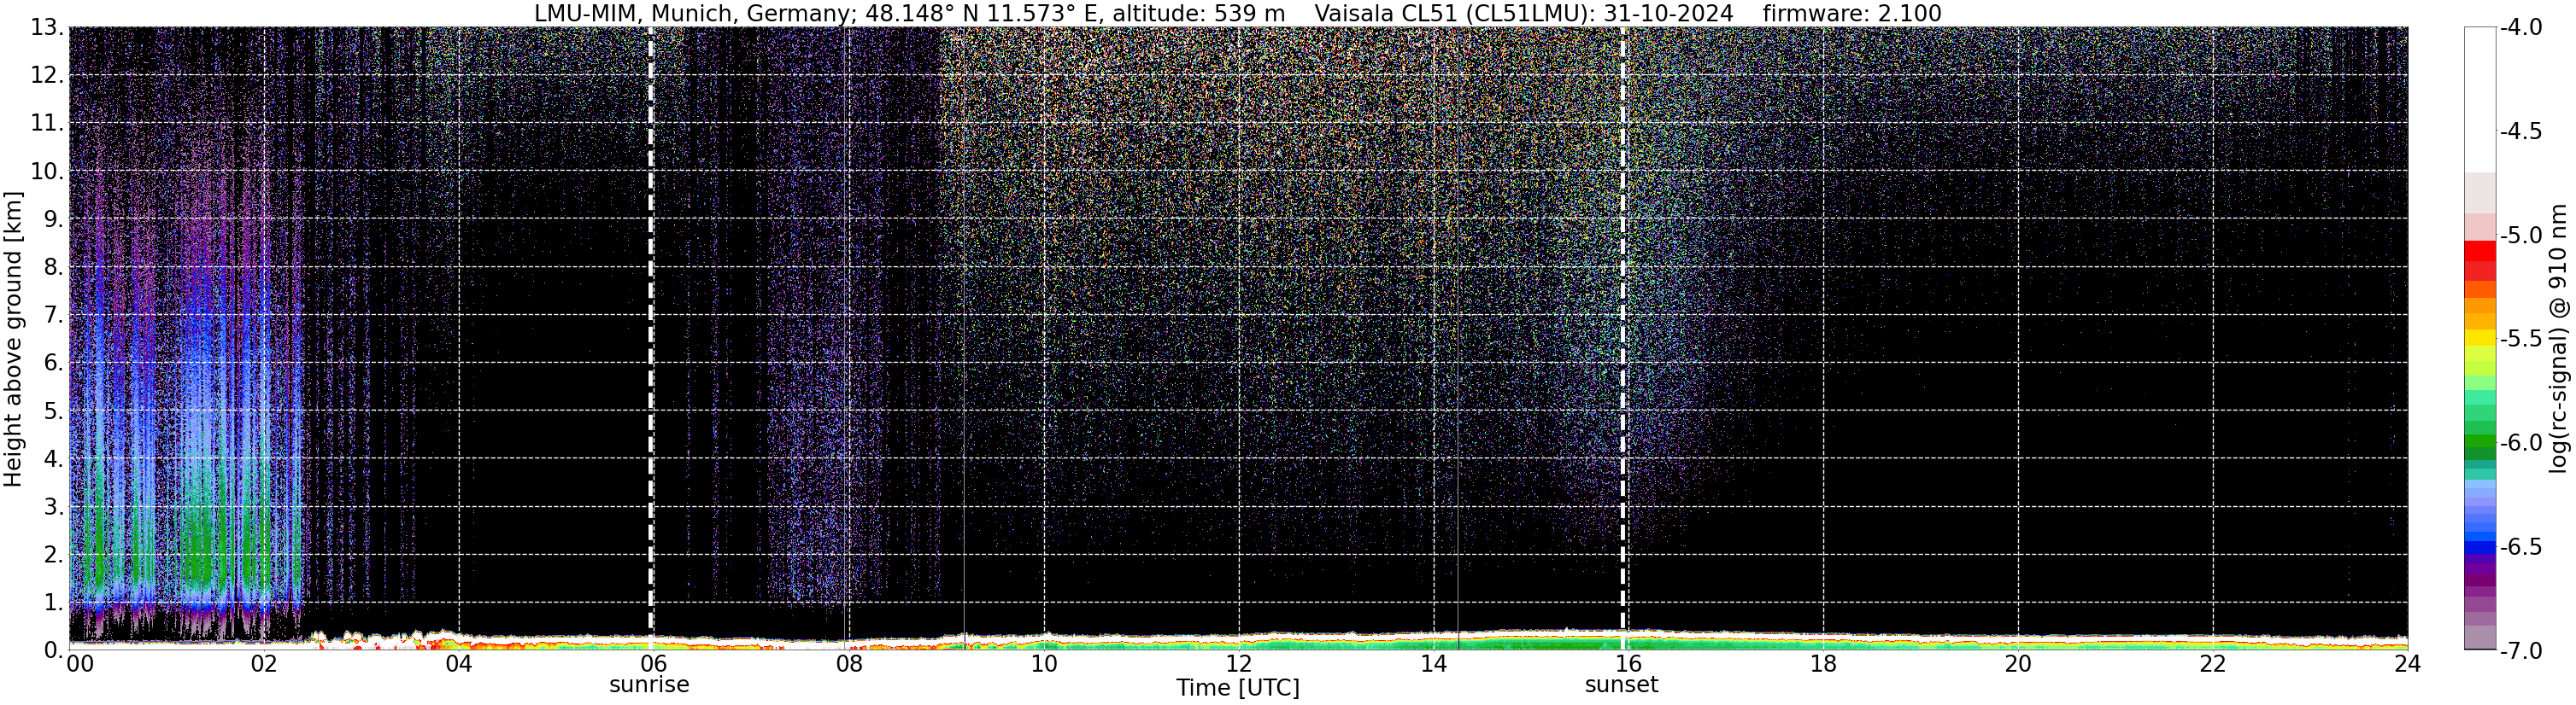
Task: Click the 5. tick on the height axis
Action: (x=53, y=411)
